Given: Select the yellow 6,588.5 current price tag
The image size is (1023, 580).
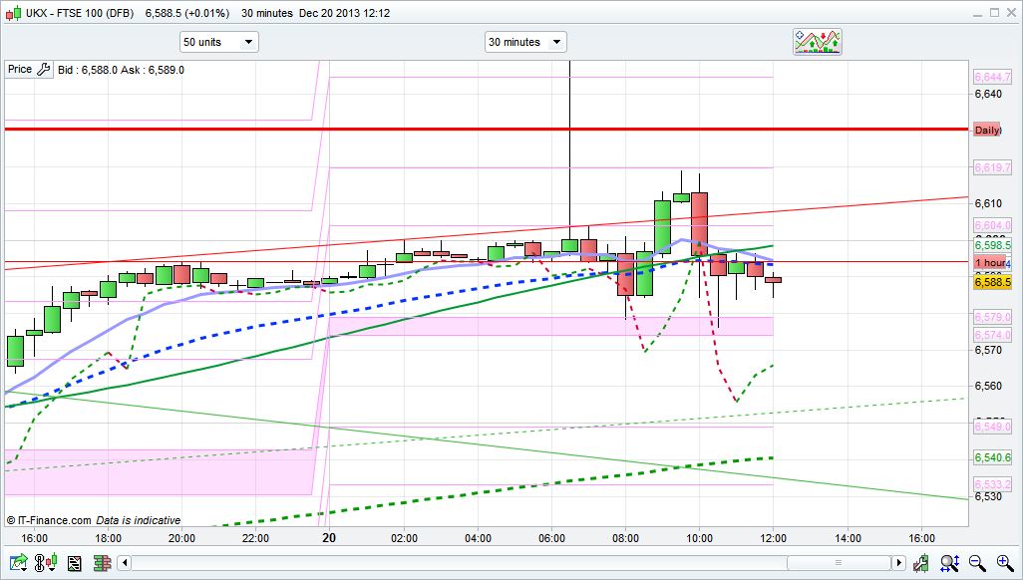Looking at the screenshot, I should click(992, 283).
